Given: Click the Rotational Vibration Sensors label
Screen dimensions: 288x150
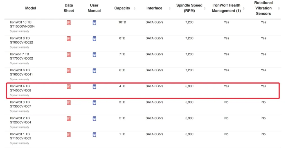Looking at the screenshot, I should click(x=263, y=8).
